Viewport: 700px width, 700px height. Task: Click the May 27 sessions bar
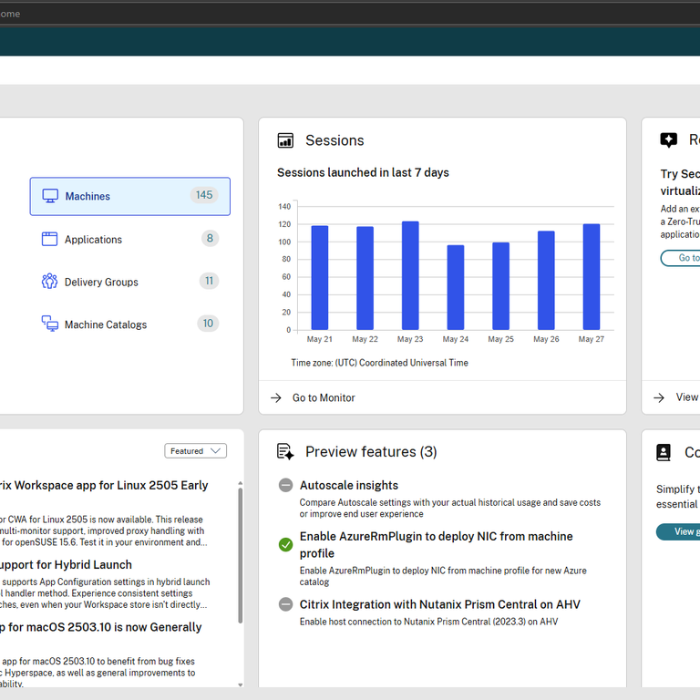click(x=592, y=277)
